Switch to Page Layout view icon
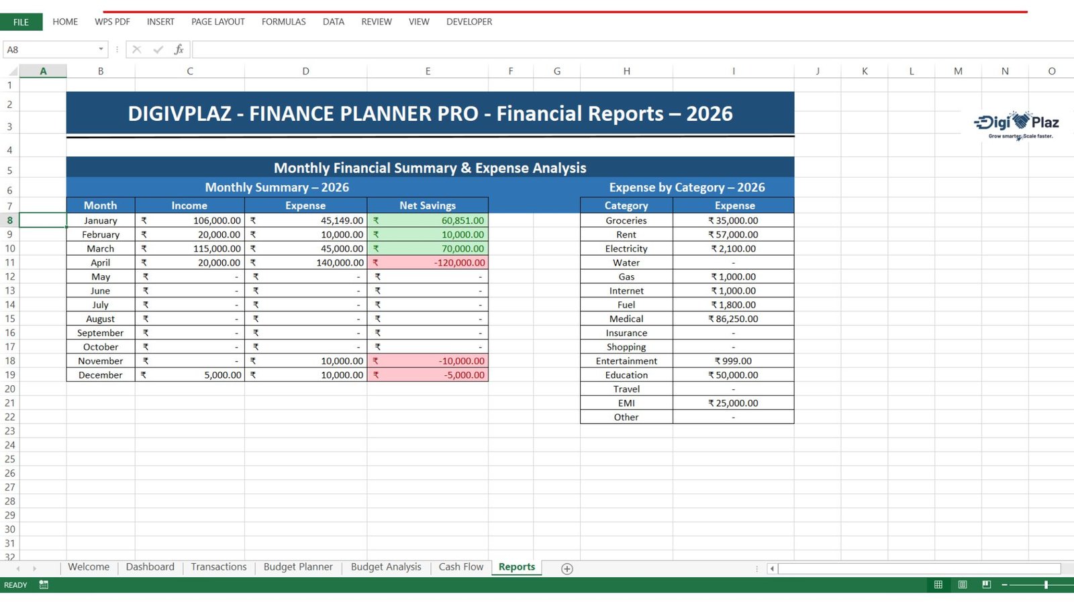The height and width of the screenshot is (604, 1074). 963,585
